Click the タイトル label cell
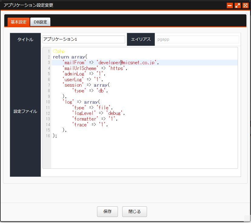The width and height of the screenshot is (251, 223). [x=25, y=39]
